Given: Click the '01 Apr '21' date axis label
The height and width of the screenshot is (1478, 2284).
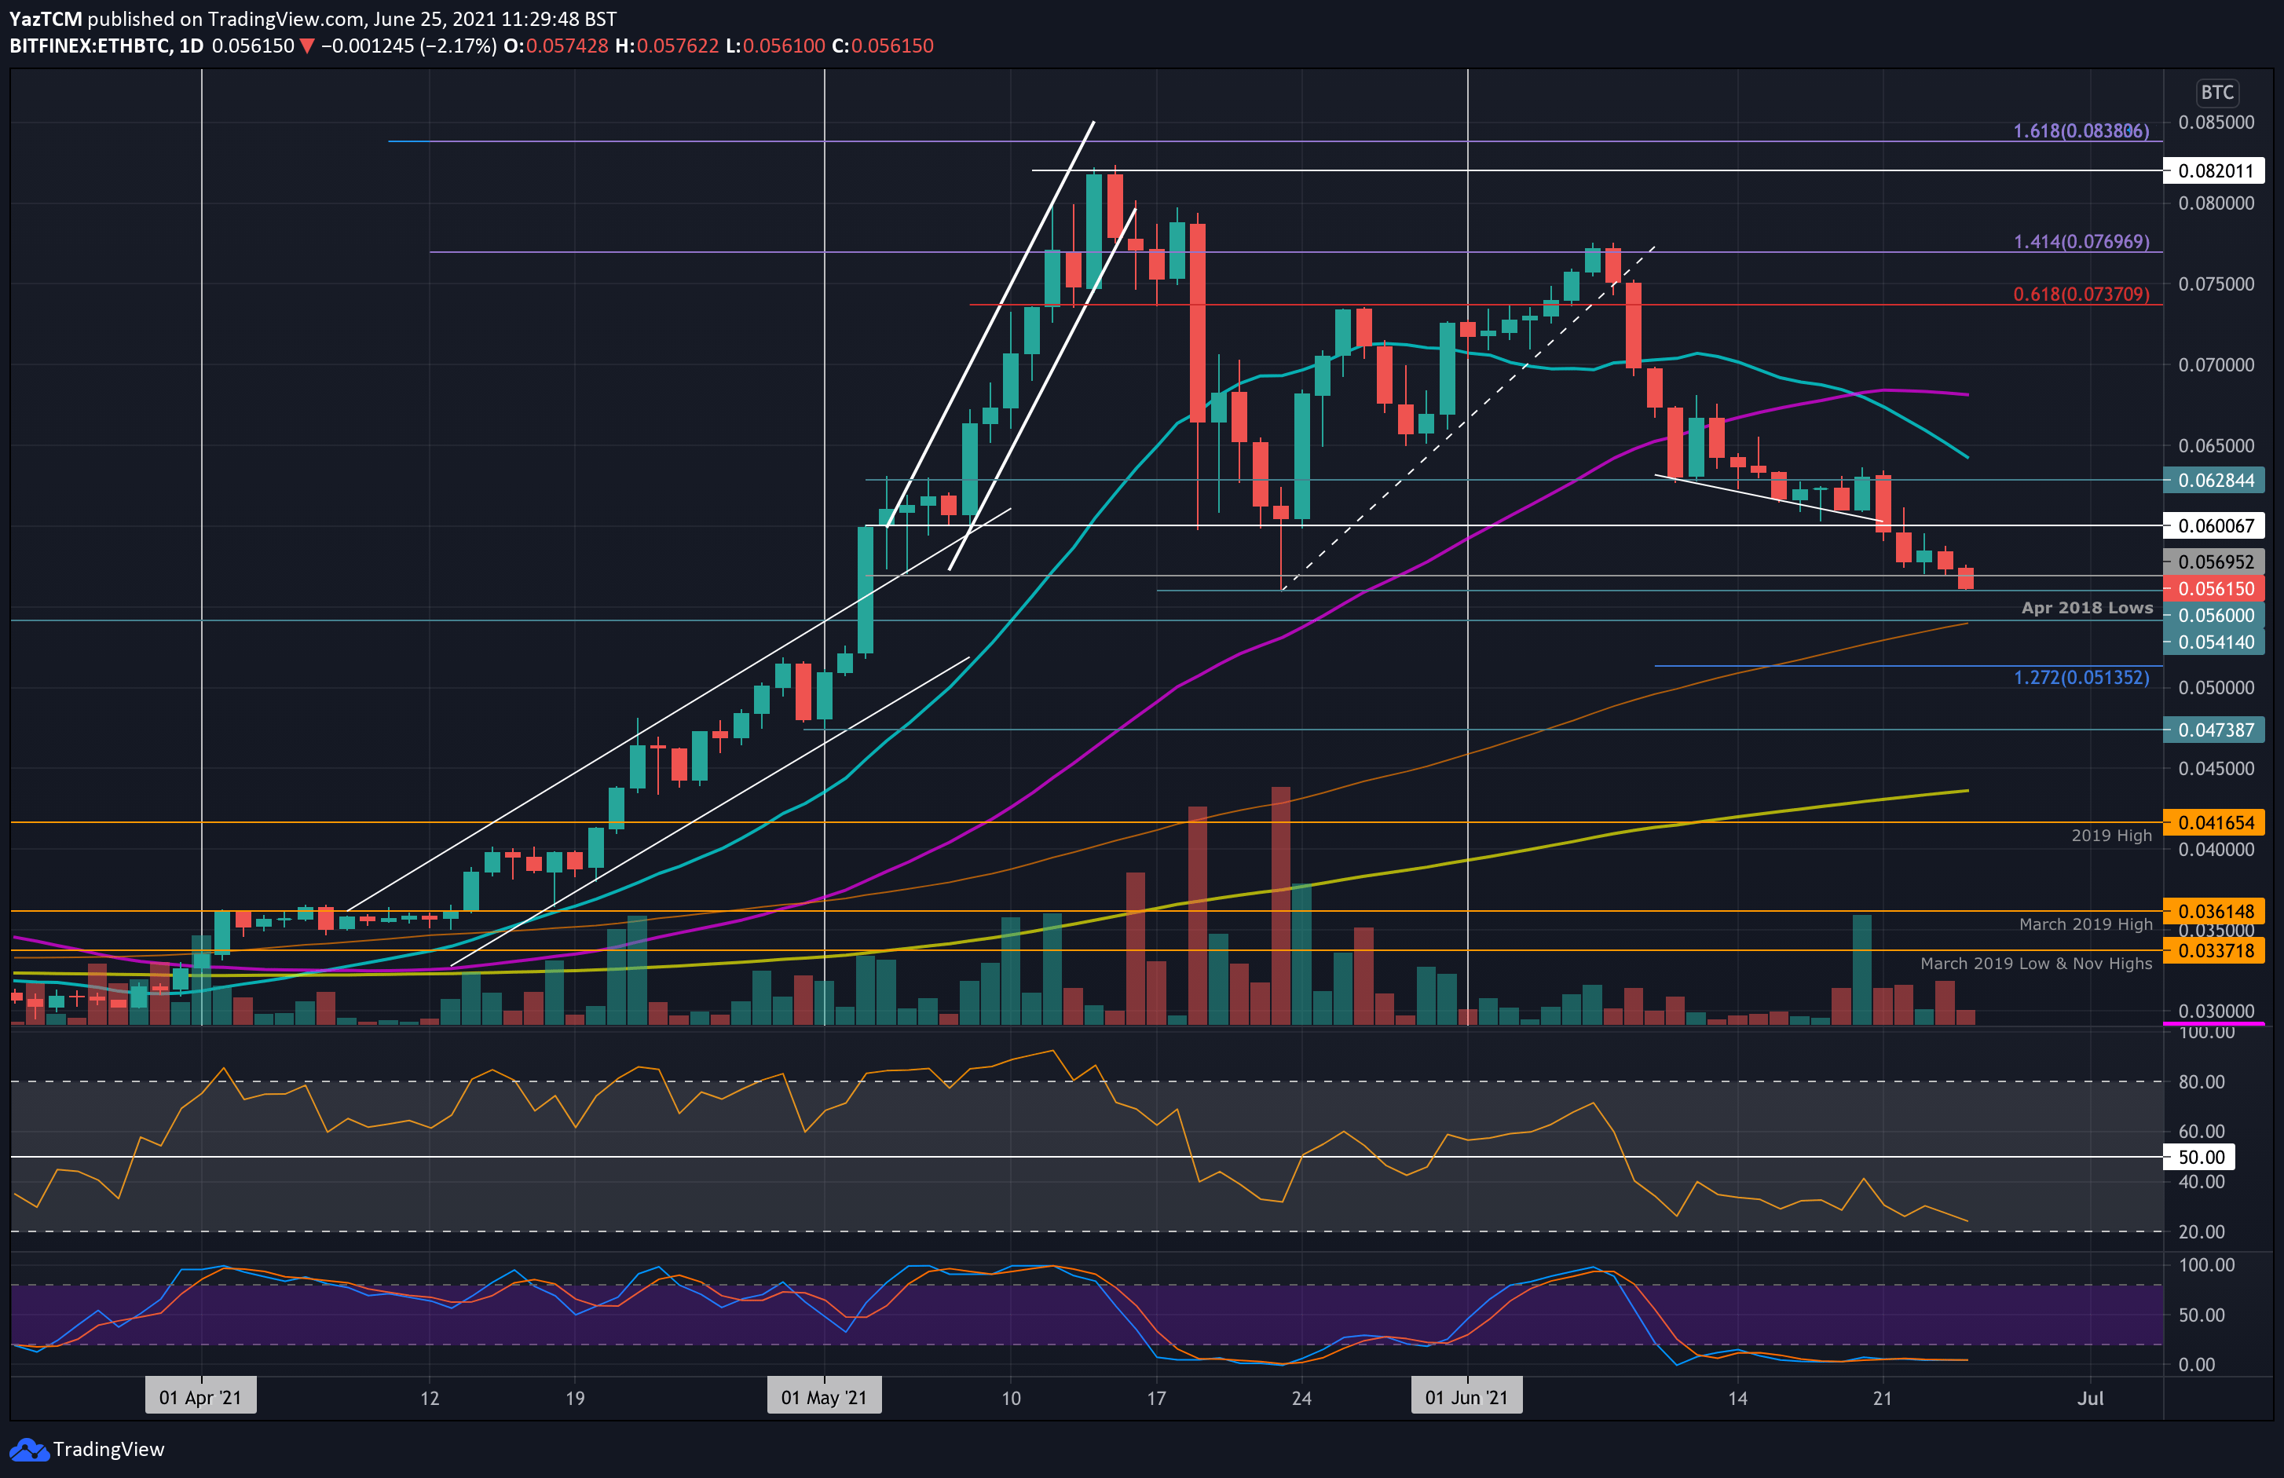Looking at the screenshot, I should point(199,1397).
